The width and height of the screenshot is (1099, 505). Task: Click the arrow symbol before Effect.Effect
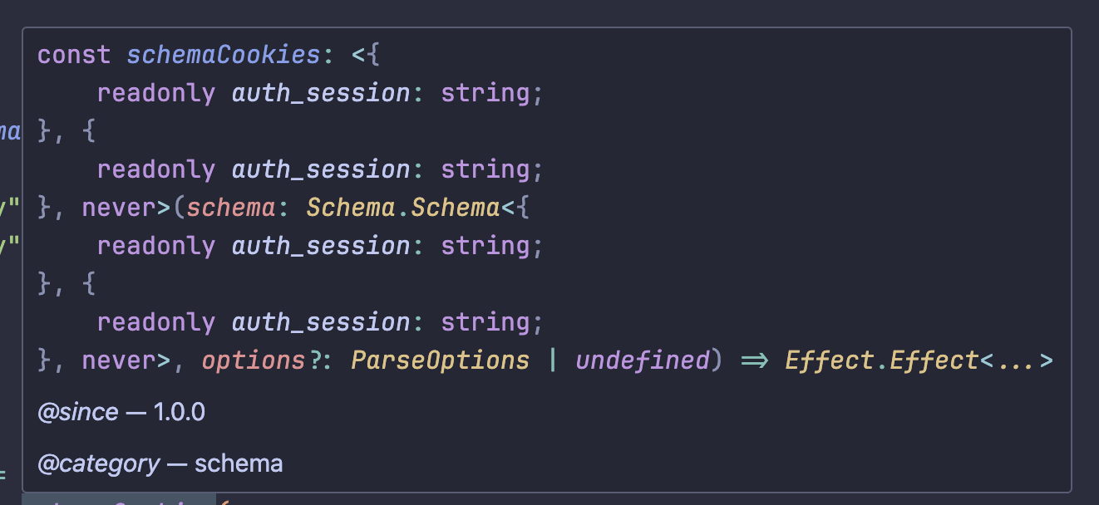pos(754,360)
